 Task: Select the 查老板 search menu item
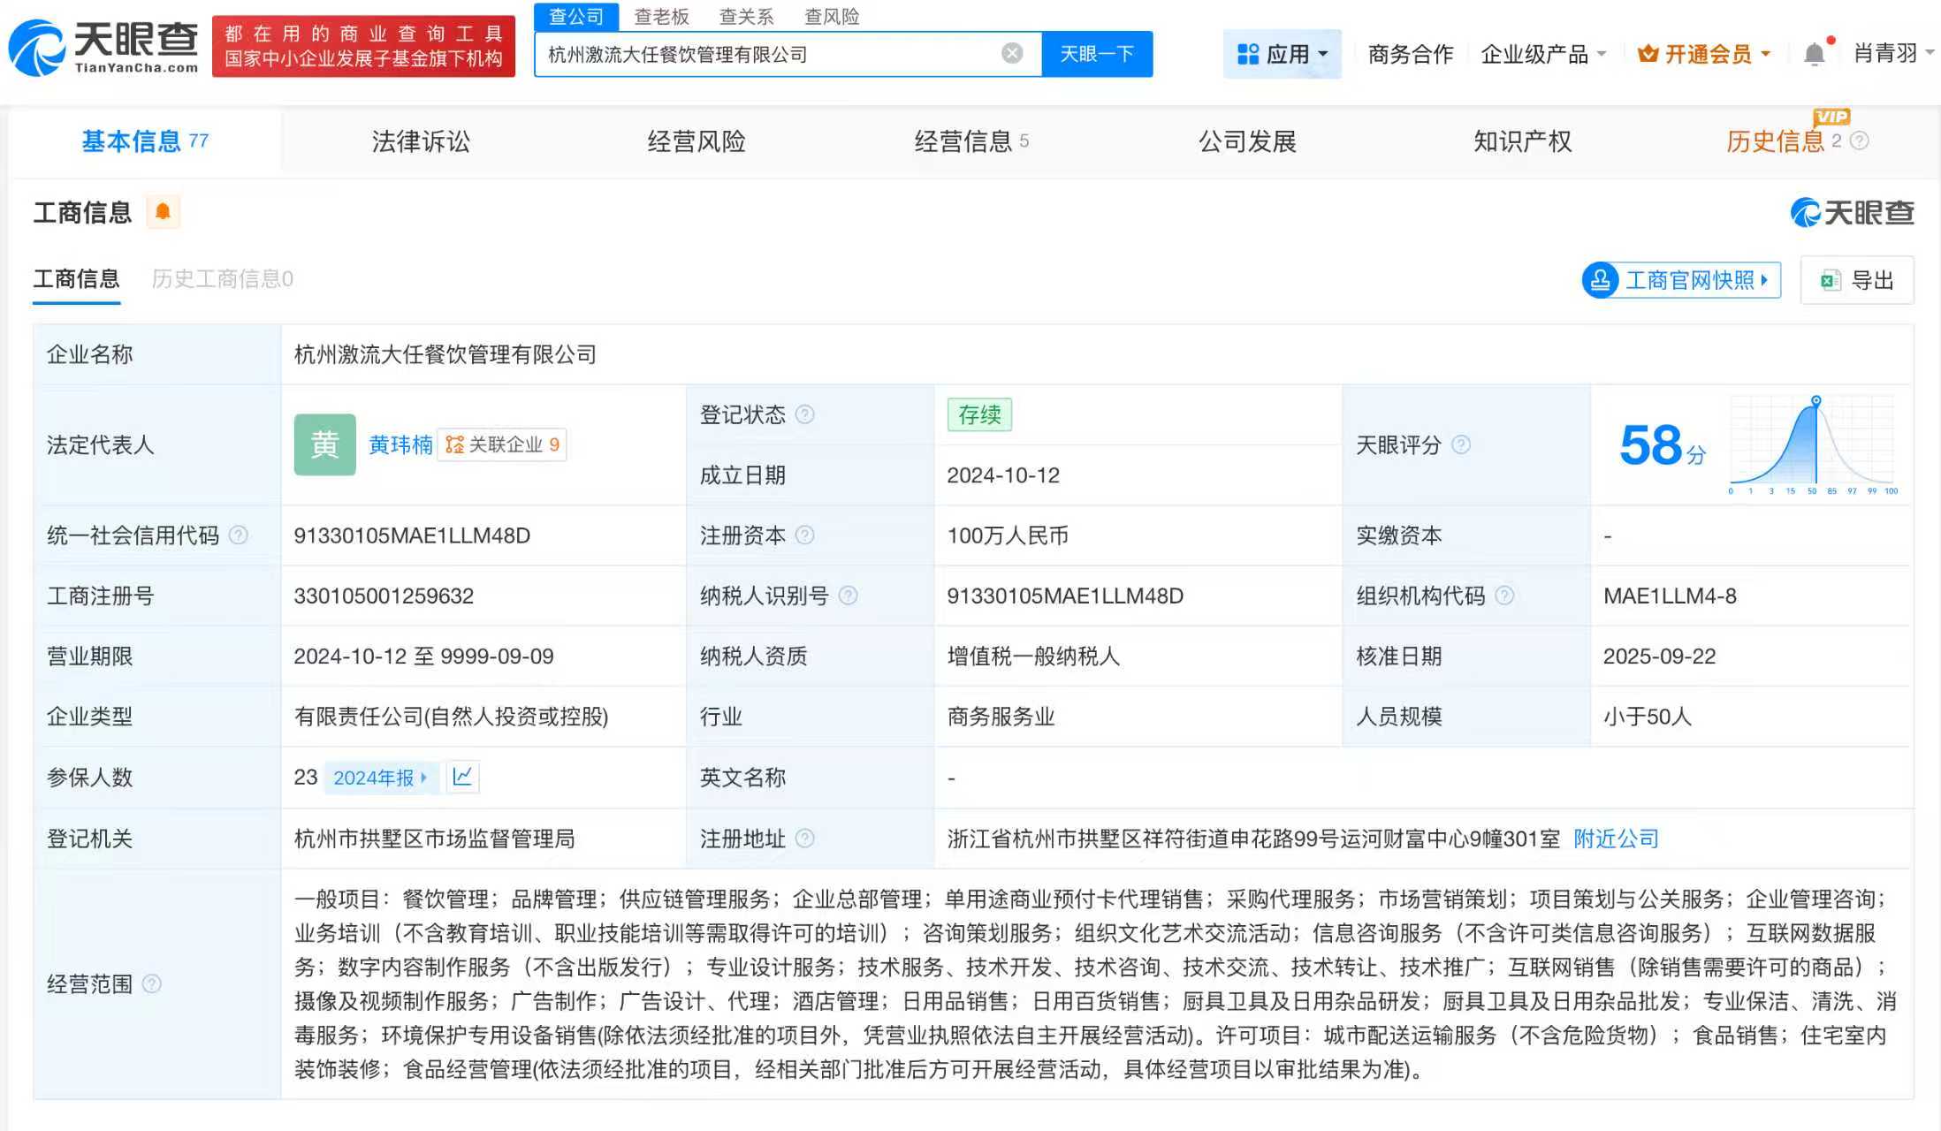[660, 16]
